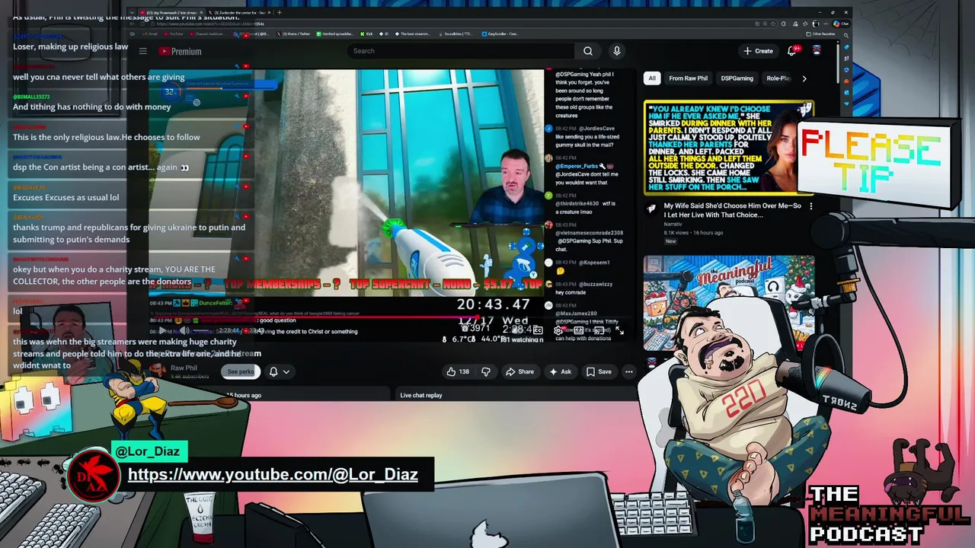
Task: Open the browser Chat copilot button
Action: [x=841, y=24]
